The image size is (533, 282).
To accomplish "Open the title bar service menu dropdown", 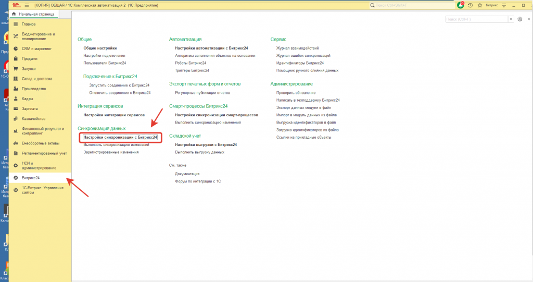I will pyautogui.click(x=504, y=5).
